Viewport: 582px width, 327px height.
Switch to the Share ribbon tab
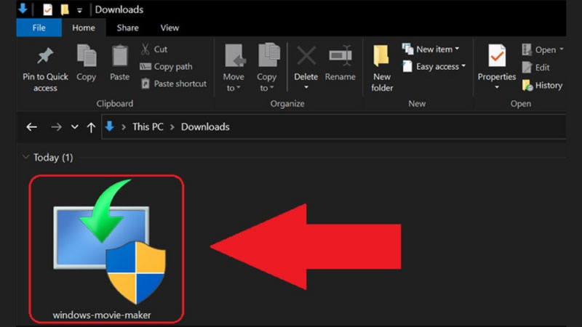(127, 28)
